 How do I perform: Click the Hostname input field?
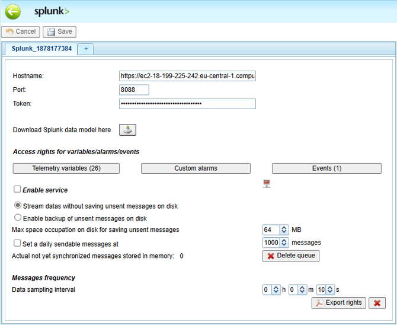click(187, 76)
